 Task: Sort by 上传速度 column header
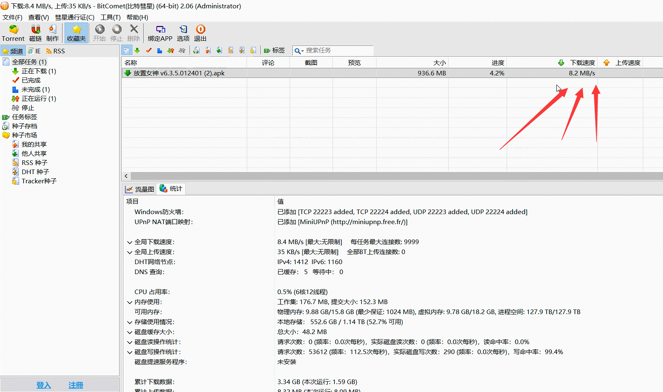[621, 62]
